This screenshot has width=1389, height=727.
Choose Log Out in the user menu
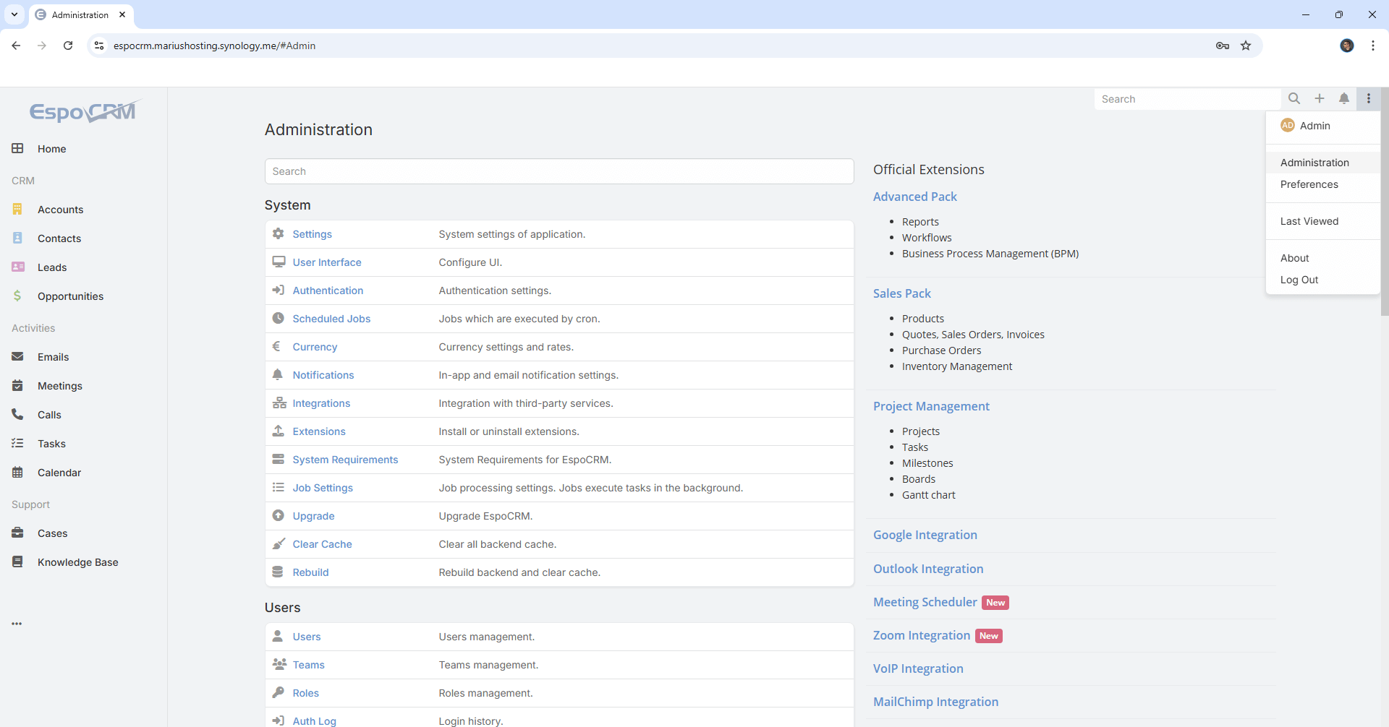click(x=1322, y=280)
